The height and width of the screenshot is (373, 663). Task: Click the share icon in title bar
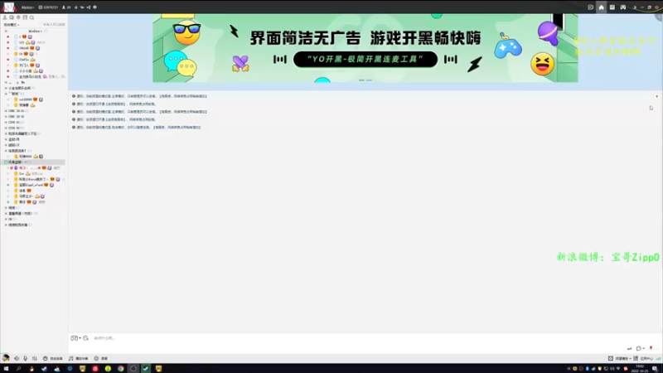point(89,7)
